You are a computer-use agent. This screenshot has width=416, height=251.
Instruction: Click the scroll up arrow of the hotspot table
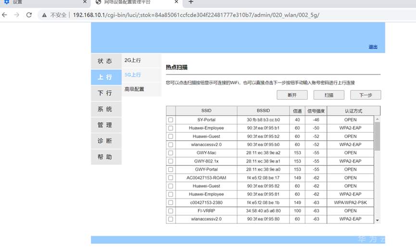tap(377, 119)
